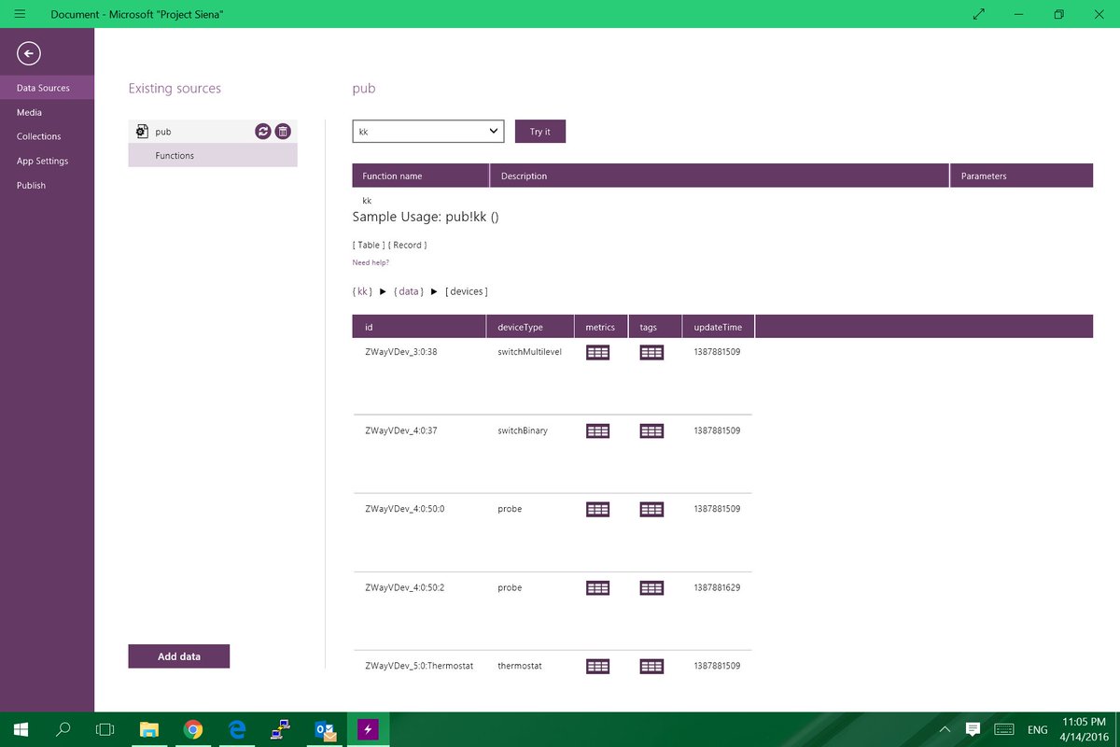Select Data Sources in sidebar

coord(47,88)
